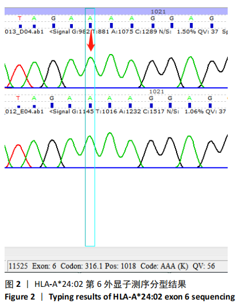The width and height of the screenshot is (238, 307).
Task: Click first G base letter in lower trace
Action: tap(52, 98)
